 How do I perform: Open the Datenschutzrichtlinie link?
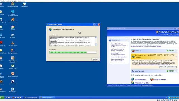point(147,85)
